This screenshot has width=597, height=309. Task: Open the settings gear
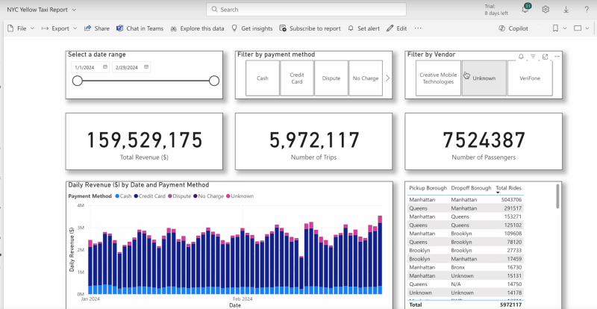pyautogui.click(x=546, y=10)
